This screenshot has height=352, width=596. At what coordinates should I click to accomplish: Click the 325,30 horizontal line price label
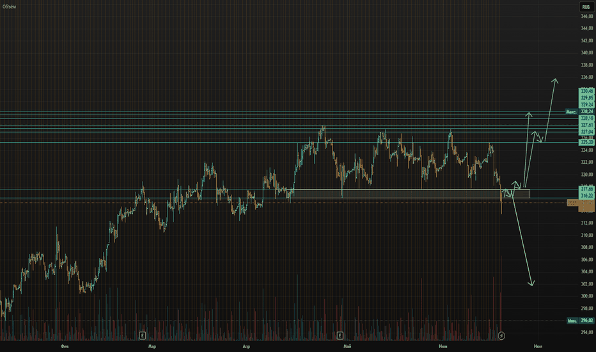tap(586, 142)
